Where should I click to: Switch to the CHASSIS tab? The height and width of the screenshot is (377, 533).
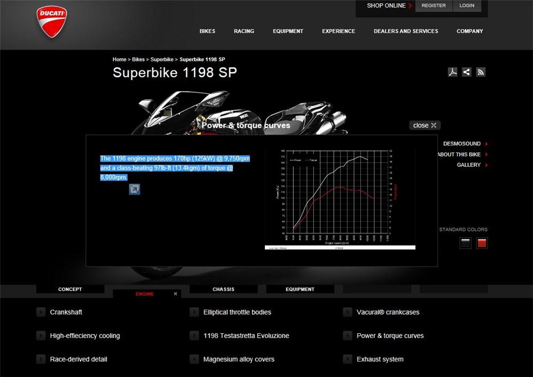223,289
